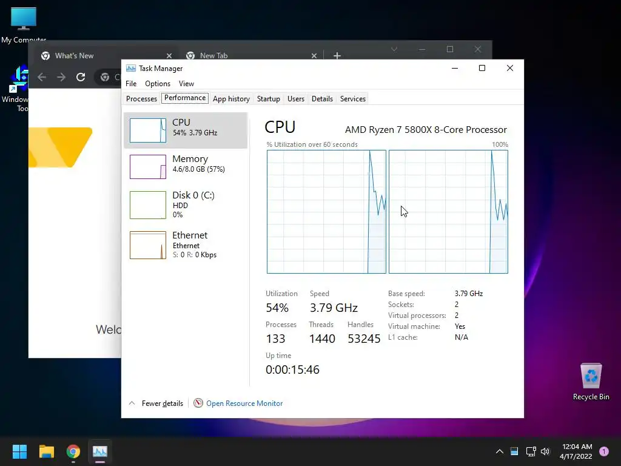Select the Ethernet resource in the sidebar
Screen dimensions: 621x466
pos(186,245)
